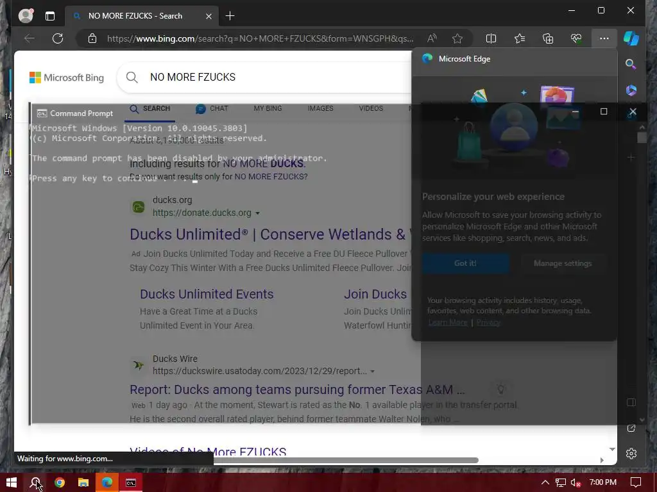Open the 7:00 PM clock flyout

[x=602, y=482]
